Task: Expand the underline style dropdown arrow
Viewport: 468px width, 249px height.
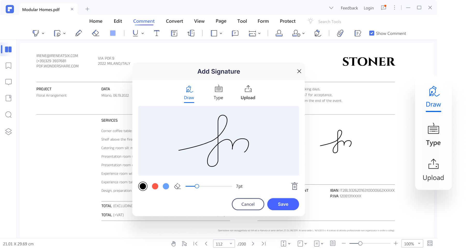Action: pyautogui.click(x=143, y=33)
